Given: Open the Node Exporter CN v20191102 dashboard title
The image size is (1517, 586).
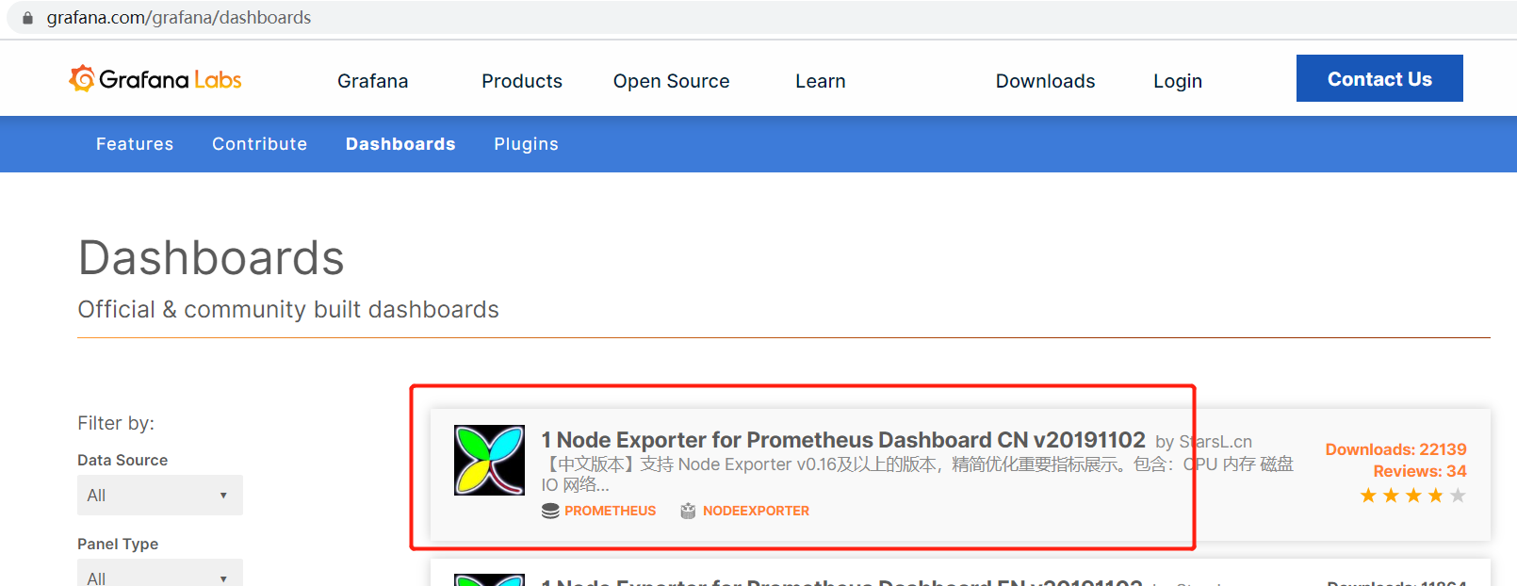Looking at the screenshot, I should [x=842, y=440].
